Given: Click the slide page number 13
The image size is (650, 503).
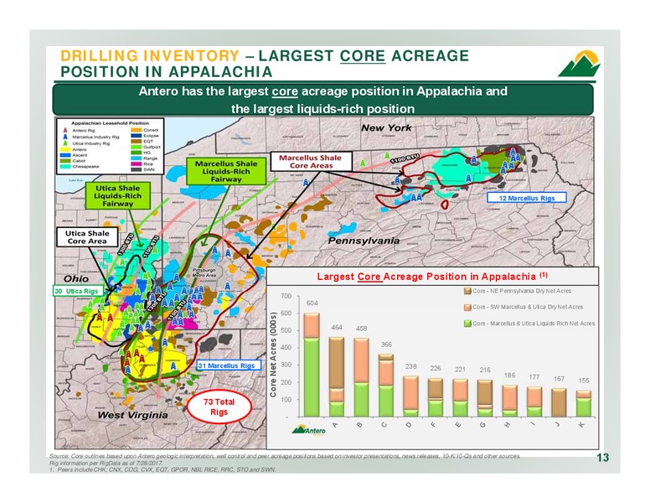Looking at the screenshot, I should tap(603, 458).
